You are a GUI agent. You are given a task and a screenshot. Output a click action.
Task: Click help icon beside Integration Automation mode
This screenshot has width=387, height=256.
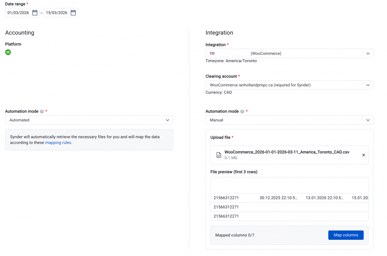(x=242, y=112)
